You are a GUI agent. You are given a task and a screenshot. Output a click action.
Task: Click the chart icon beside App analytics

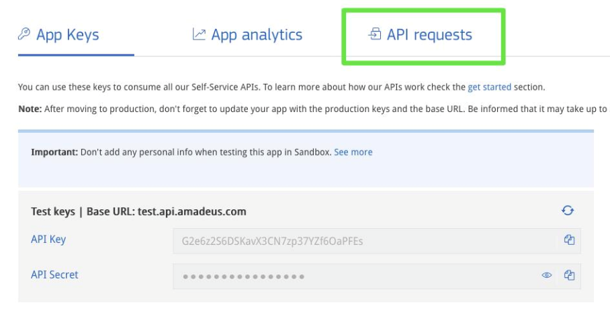(x=199, y=35)
